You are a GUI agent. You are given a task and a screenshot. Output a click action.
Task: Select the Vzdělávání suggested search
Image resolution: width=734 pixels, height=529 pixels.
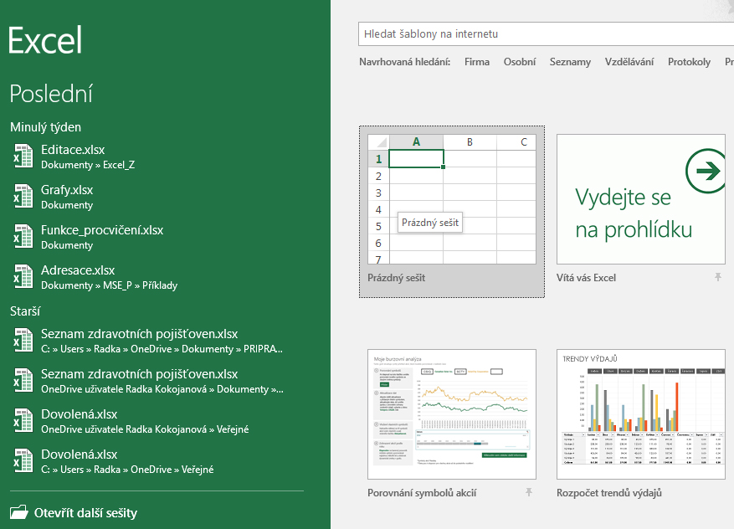pos(629,62)
